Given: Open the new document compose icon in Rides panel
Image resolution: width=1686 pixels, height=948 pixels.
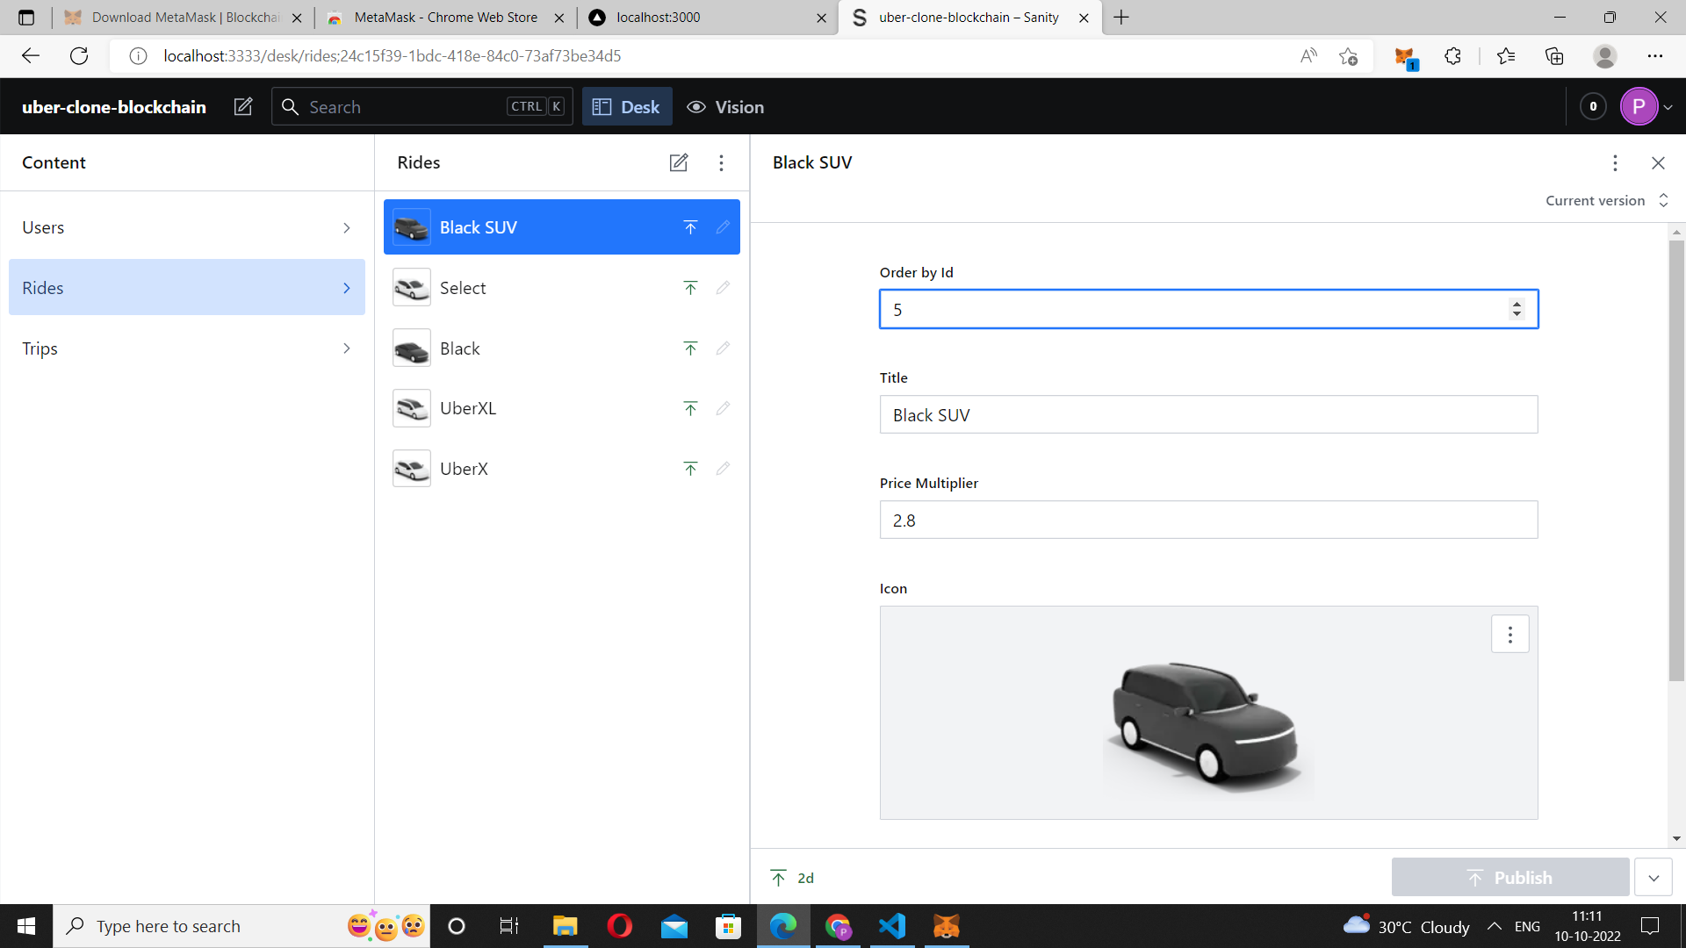Looking at the screenshot, I should point(679,162).
